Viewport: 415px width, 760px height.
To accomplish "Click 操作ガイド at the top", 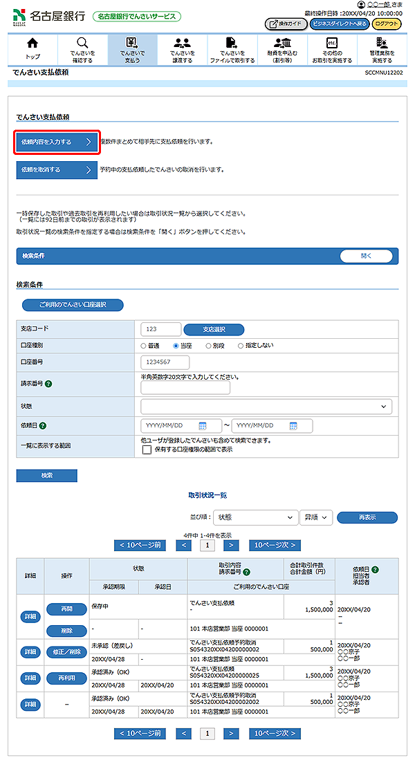I will [286, 24].
